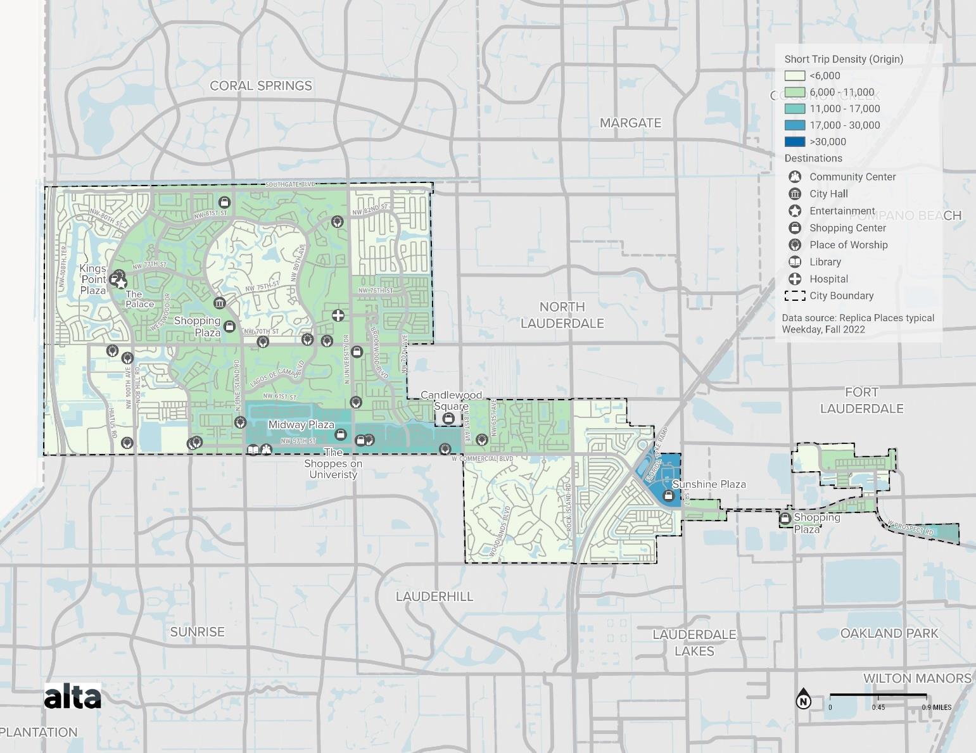976x753 pixels.
Task: Select the star marker beside The Palace
Action: click(x=121, y=283)
